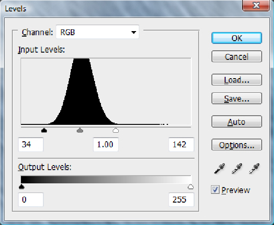Screen dimensions: 274x225
Task: Apply Auto levels adjustment
Action: point(237,122)
